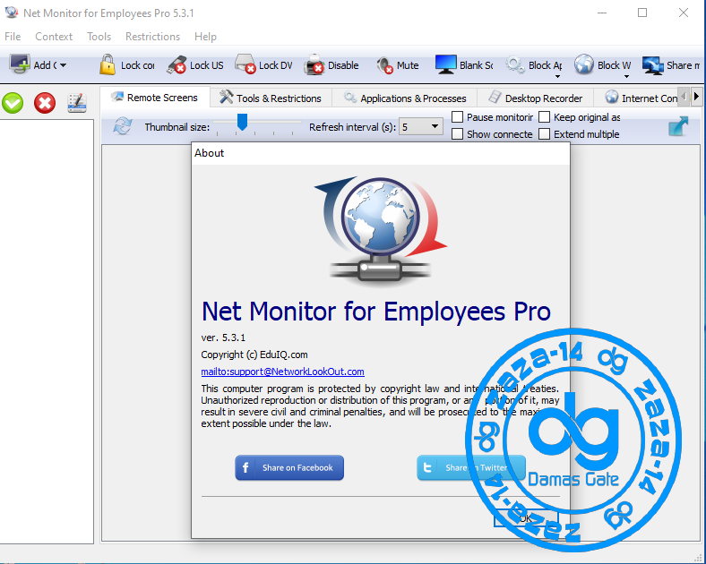The height and width of the screenshot is (564, 706).
Task: Click the Lock DVD drive icon
Action: (245, 64)
